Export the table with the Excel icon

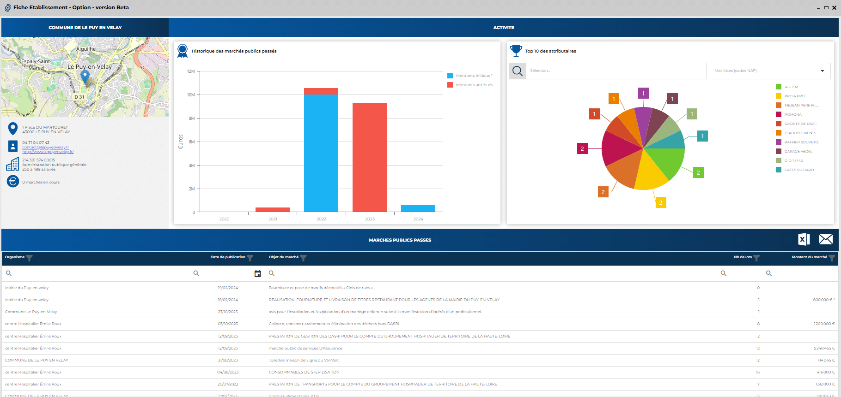pos(804,239)
